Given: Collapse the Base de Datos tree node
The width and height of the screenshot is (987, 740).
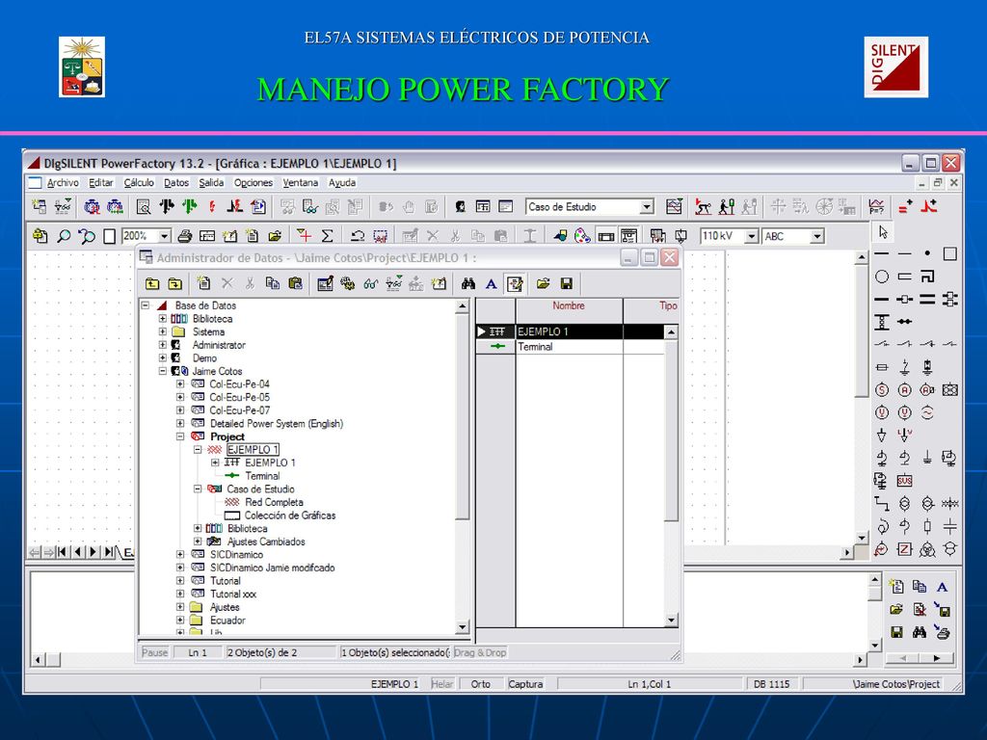Looking at the screenshot, I should pyautogui.click(x=146, y=305).
